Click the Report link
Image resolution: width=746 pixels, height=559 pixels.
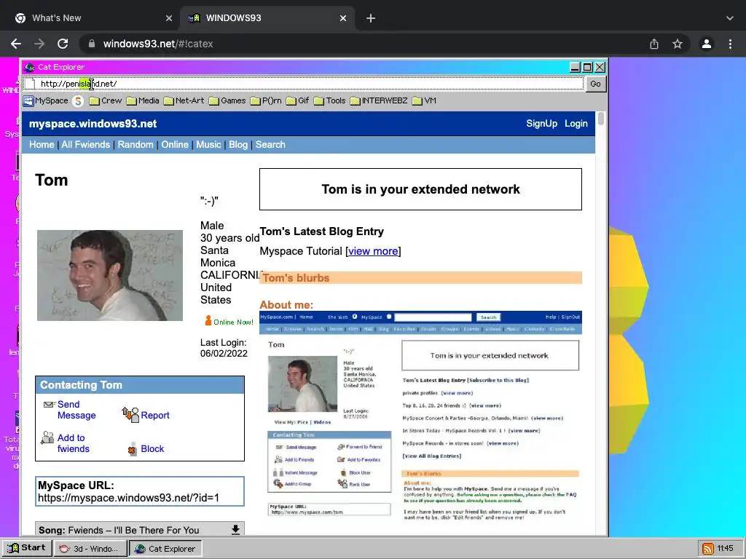point(155,416)
